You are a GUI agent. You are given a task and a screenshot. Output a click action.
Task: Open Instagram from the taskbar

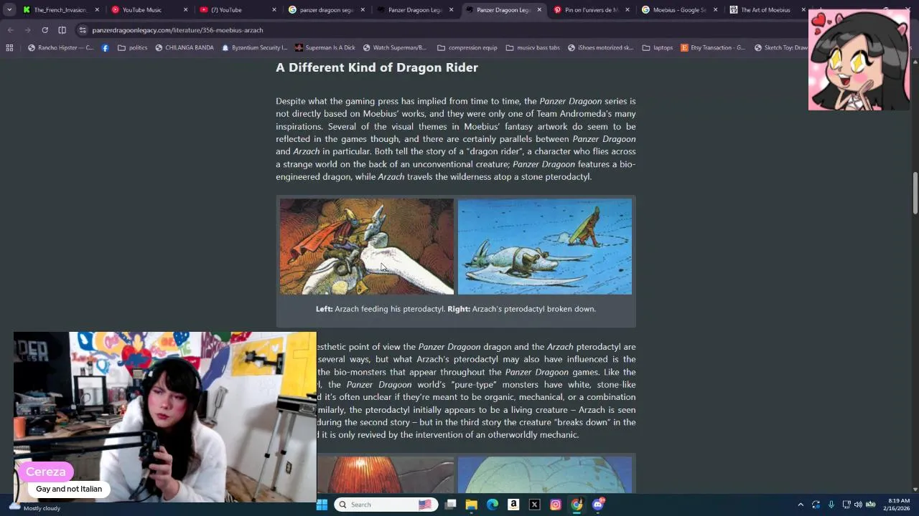pyautogui.click(x=556, y=505)
